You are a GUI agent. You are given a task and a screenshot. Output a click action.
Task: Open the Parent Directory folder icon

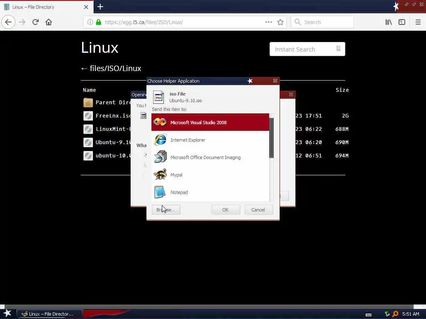(88, 103)
